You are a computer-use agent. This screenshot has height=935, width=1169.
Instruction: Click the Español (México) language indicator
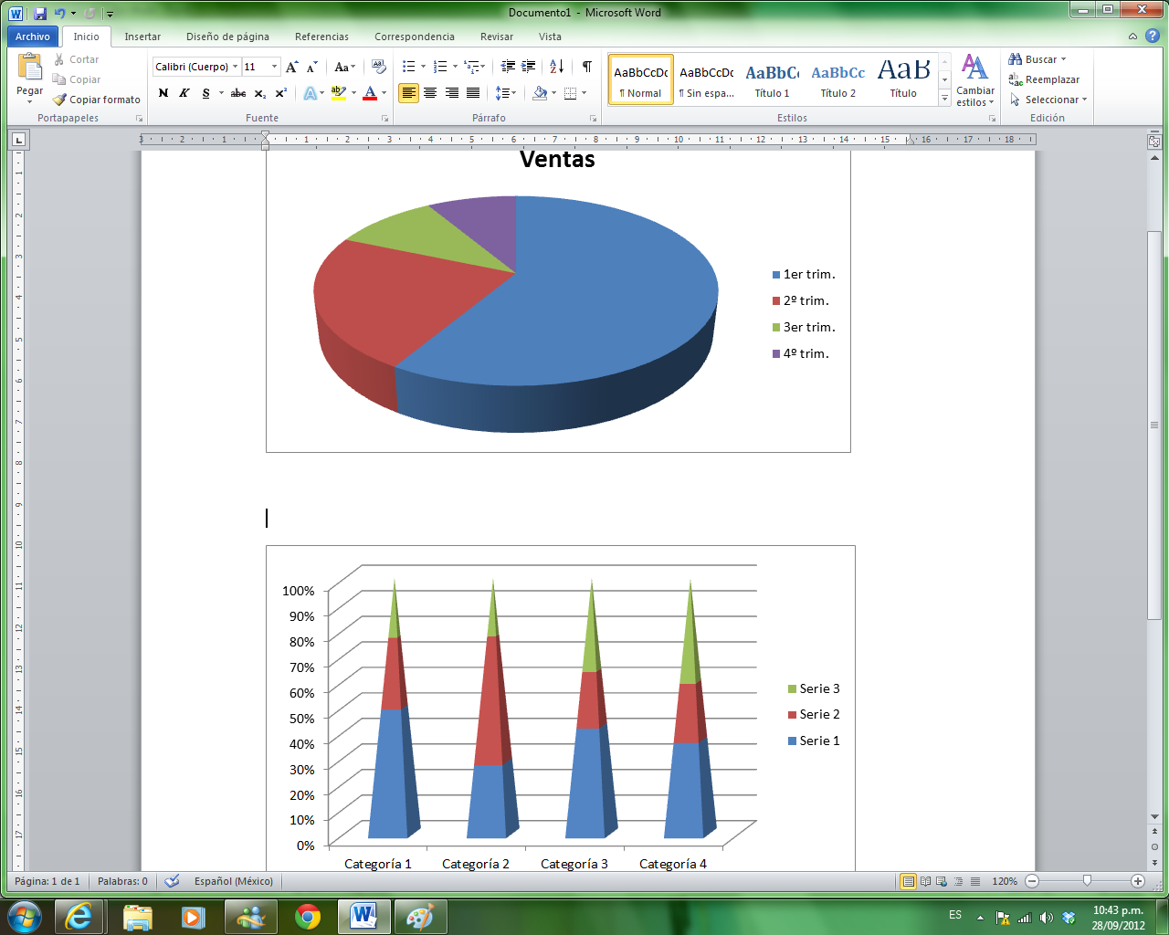coord(234,881)
